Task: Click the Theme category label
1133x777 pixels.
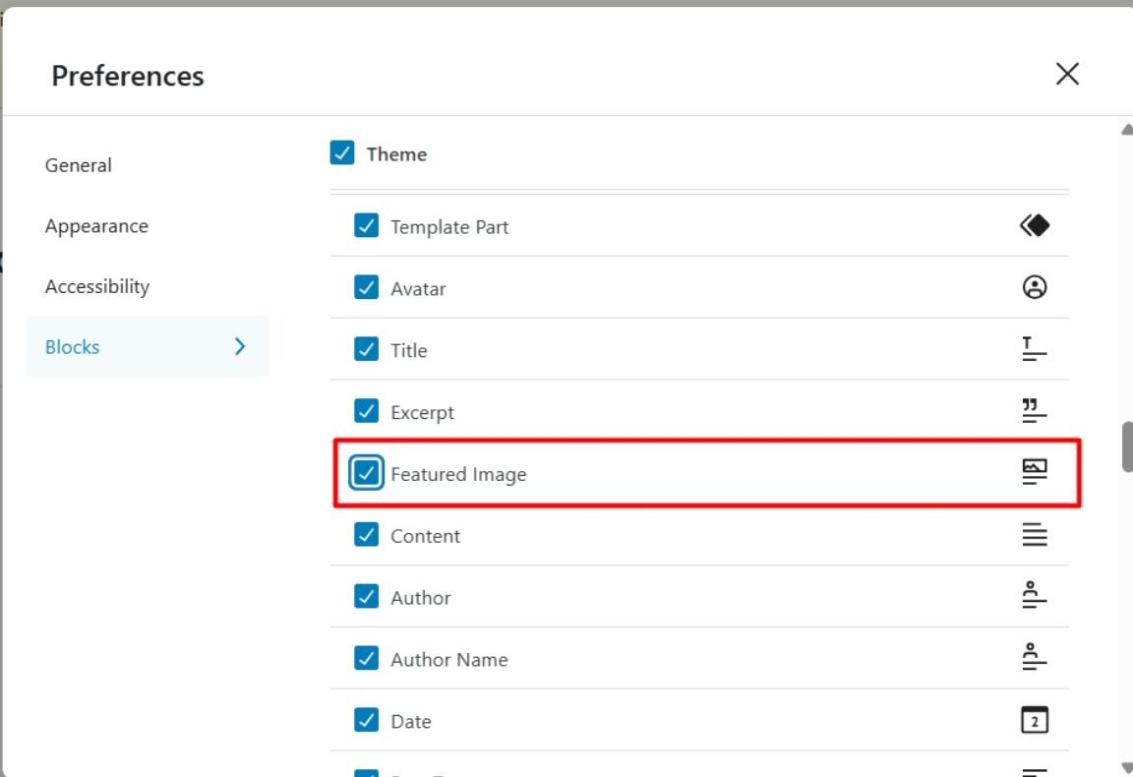Action: pyautogui.click(x=396, y=154)
